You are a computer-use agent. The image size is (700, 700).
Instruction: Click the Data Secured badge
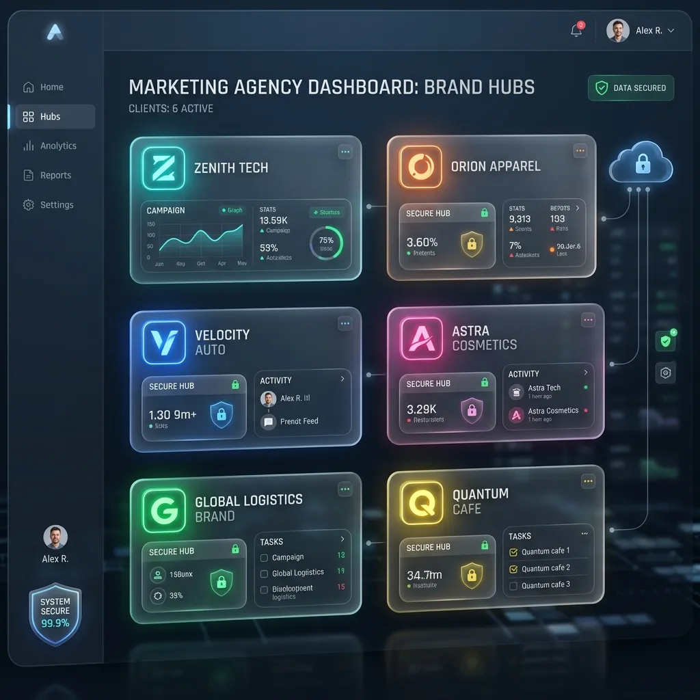click(630, 87)
